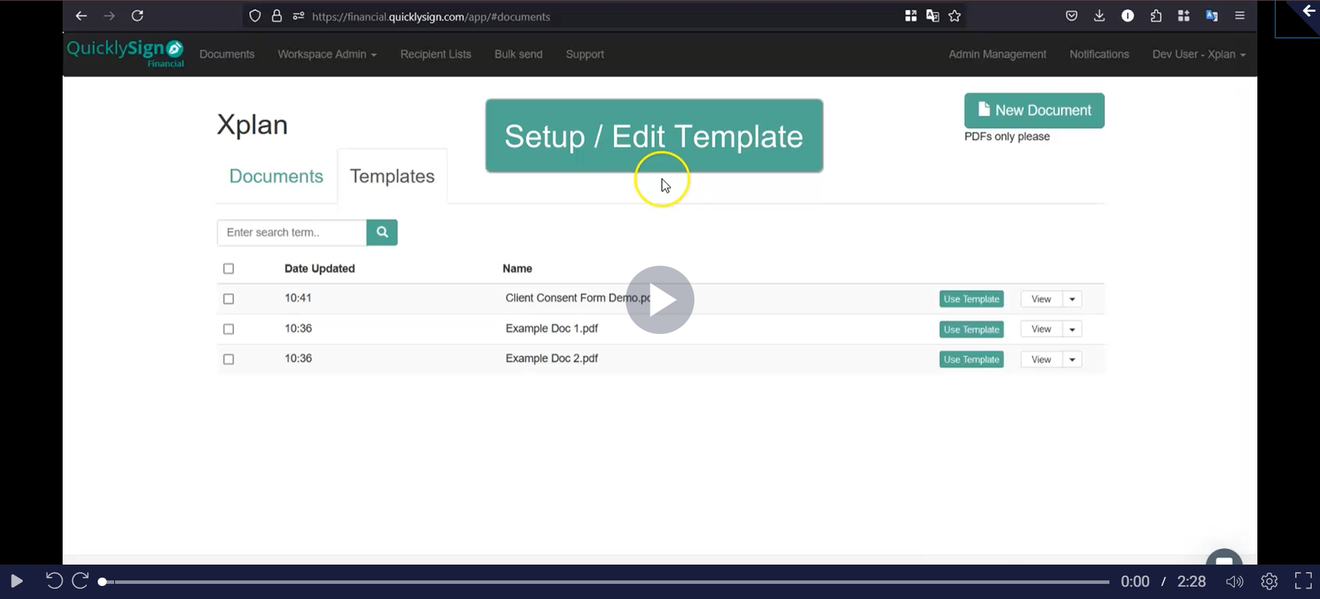Image resolution: width=1320 pixels, height=599 pixels.
Task: Click the Example Doc 1.pdf name
Action: (x=551, y=328)
